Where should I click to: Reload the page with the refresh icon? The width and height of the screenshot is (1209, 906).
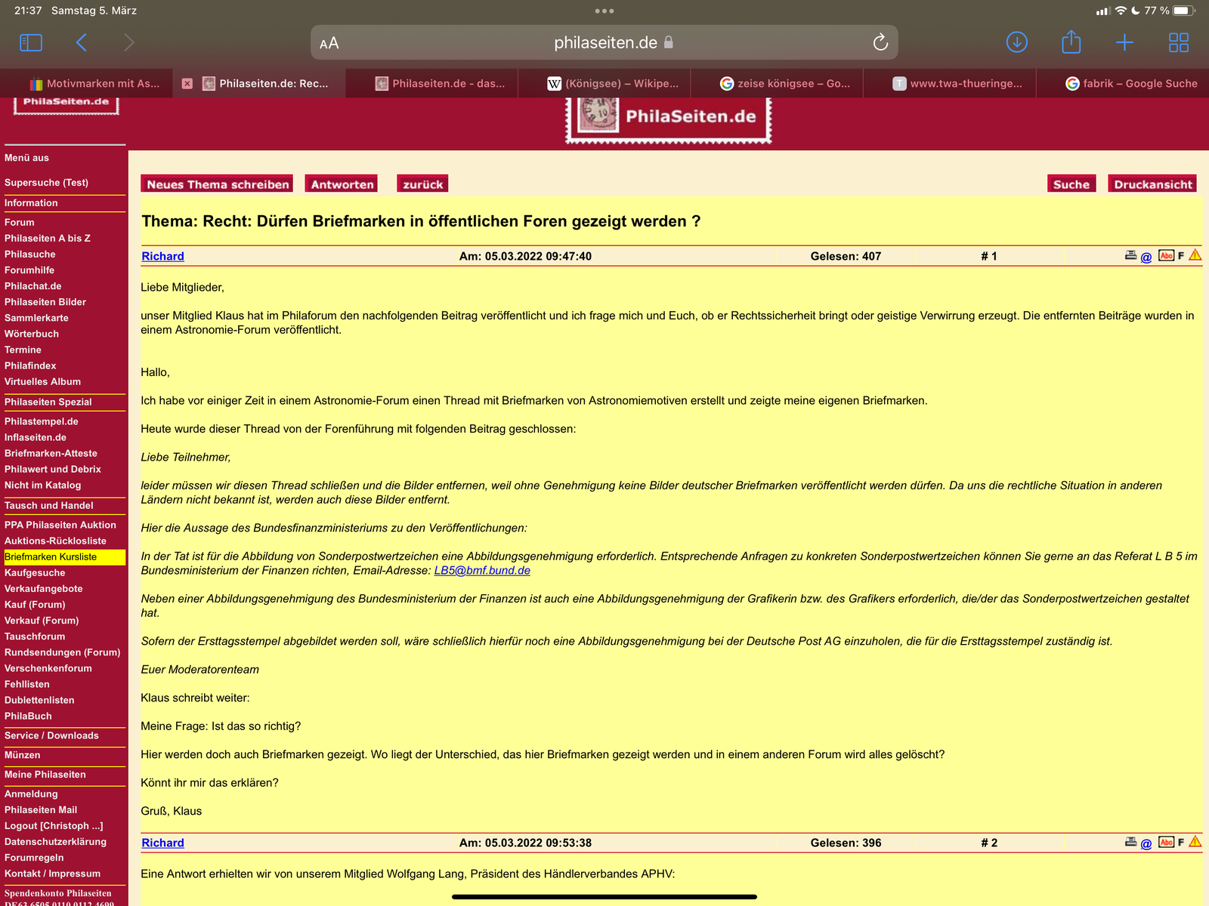pyautogui.click(x=880, y=42)
